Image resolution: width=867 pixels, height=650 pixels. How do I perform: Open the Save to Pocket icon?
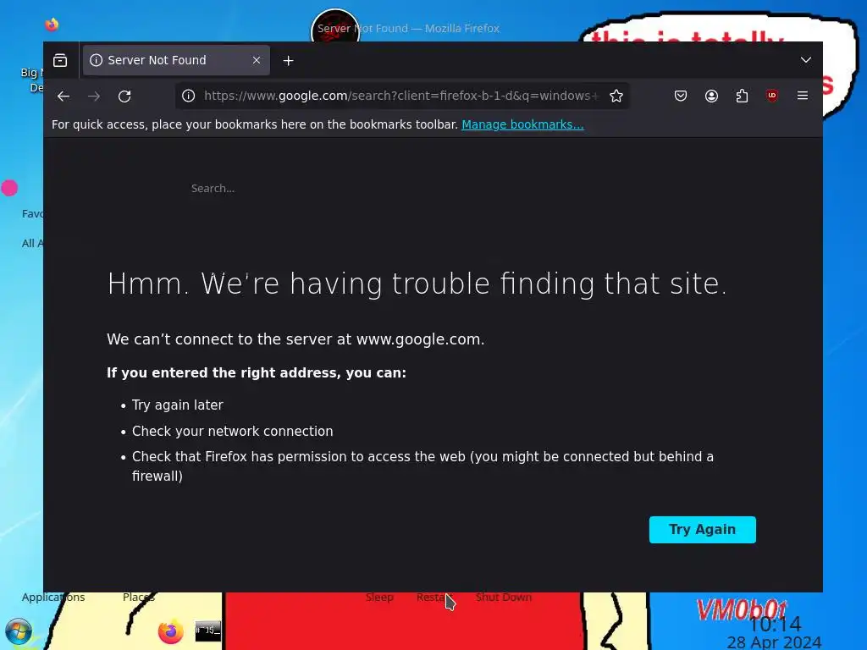pyautogui.click(x=681, y=96)
